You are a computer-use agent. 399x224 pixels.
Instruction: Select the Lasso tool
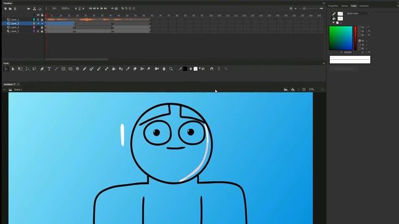(x=34, y=69)
